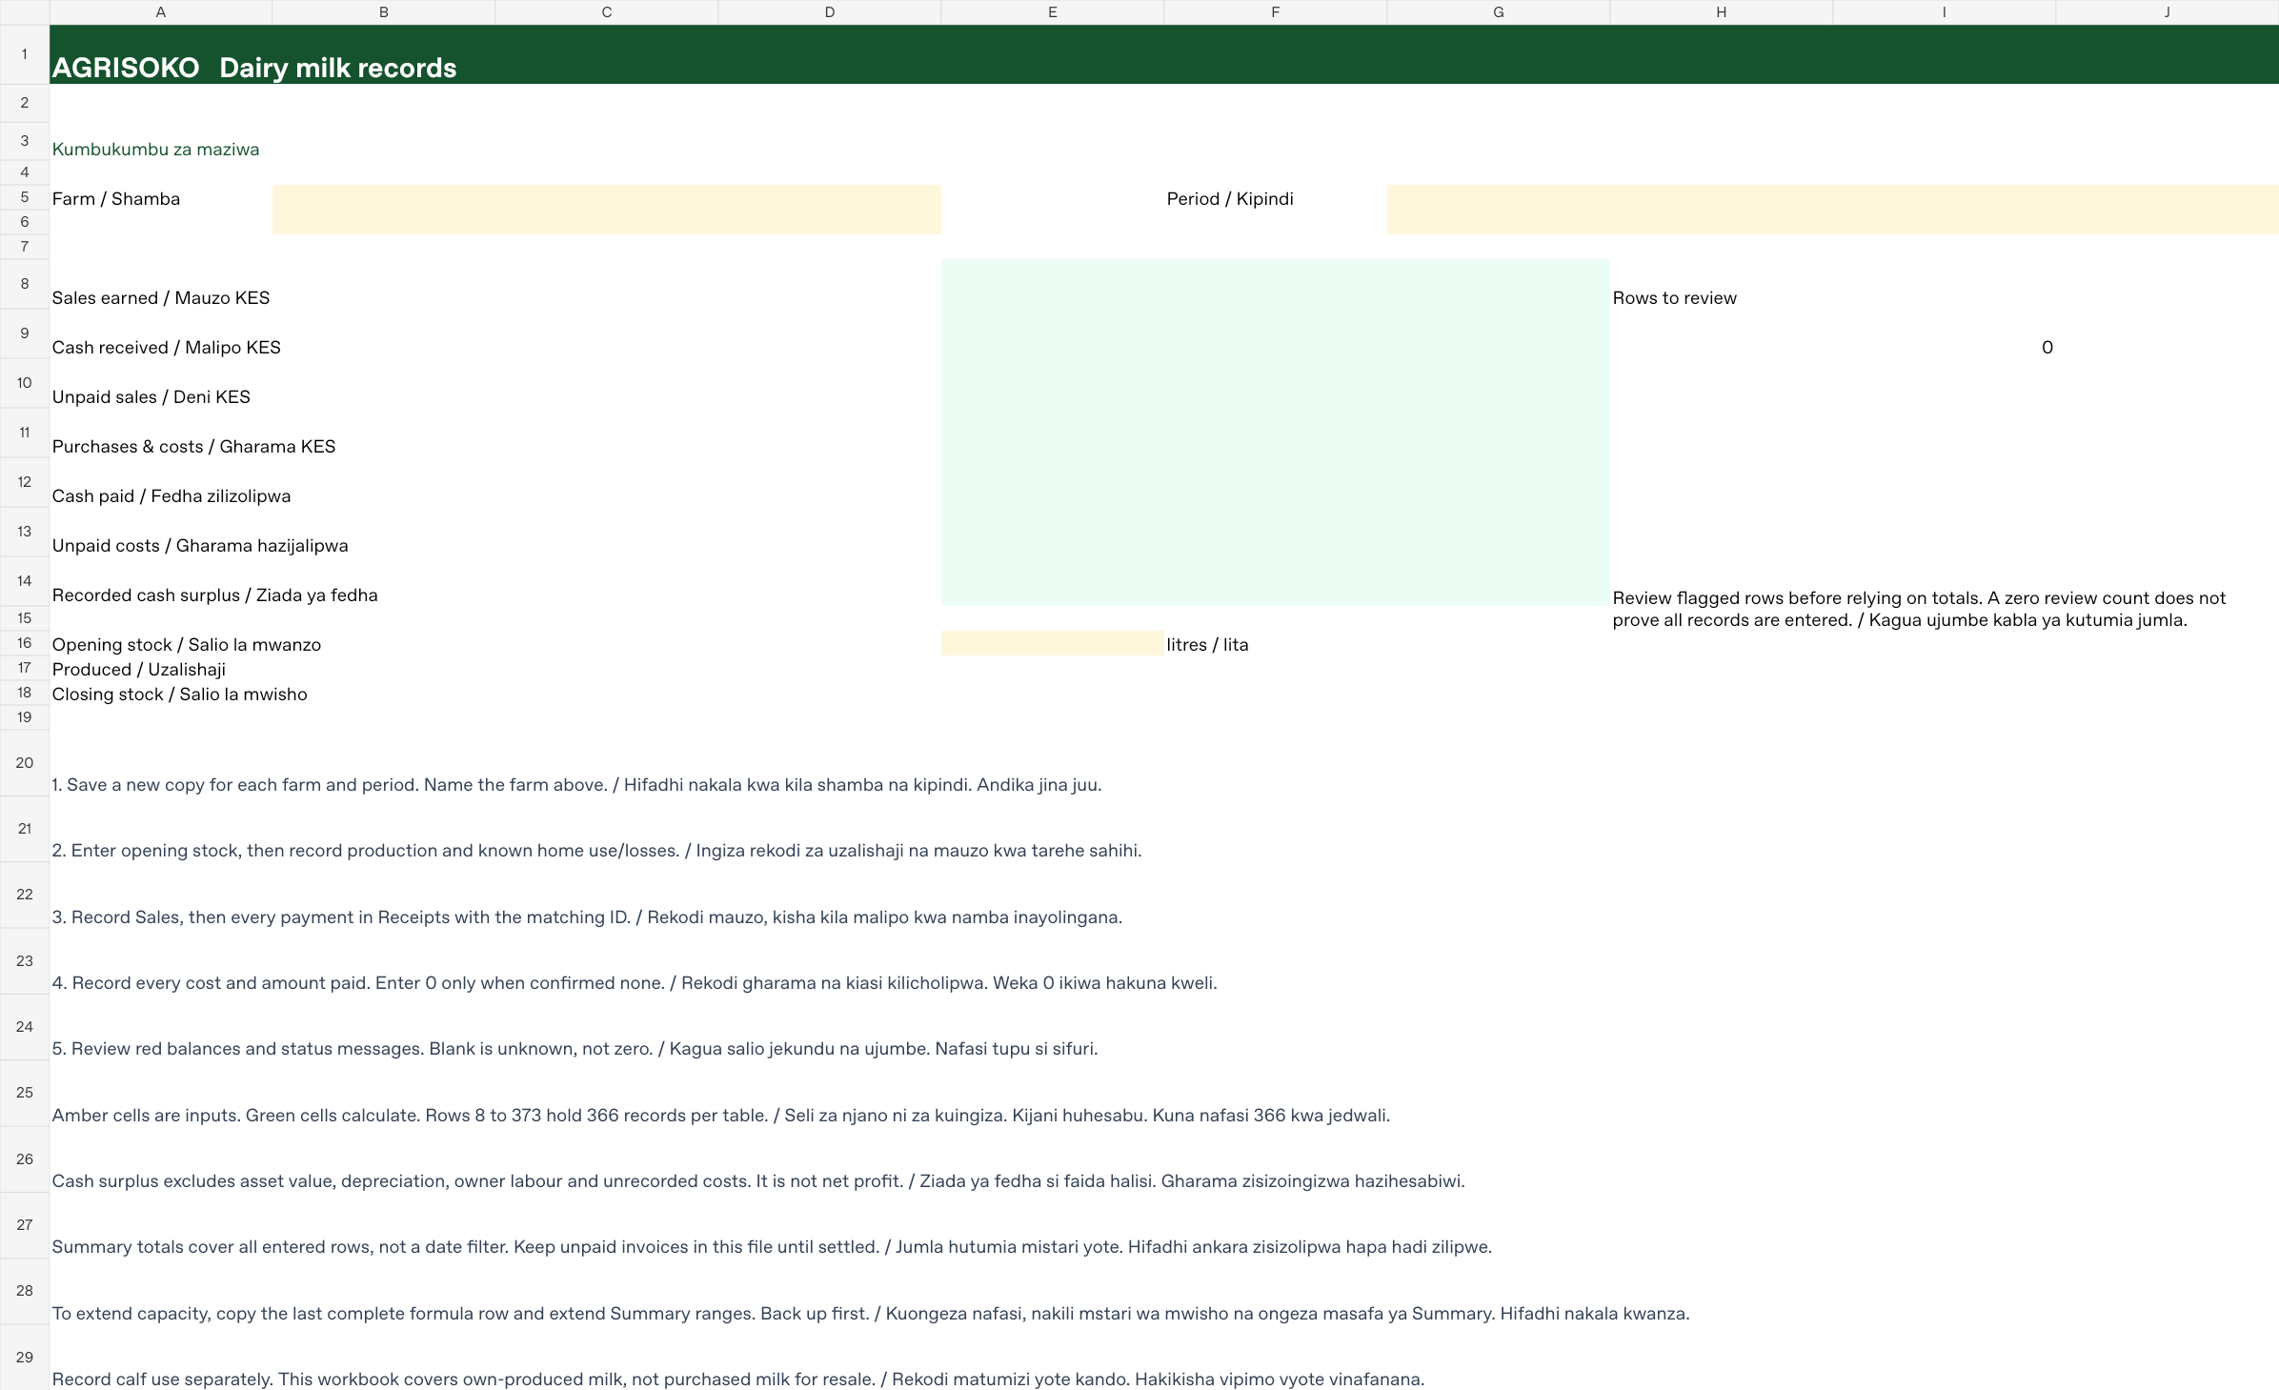Click instruction '1. Save a new copy'
This screenshot has width=2279, height=1390.
(x=576, y=785)
